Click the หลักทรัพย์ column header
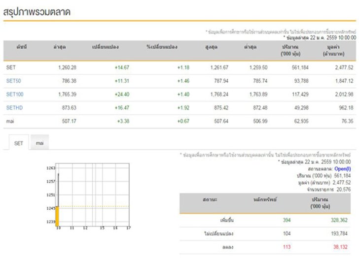Viewport: 359px width, 258px height. [x=265, y=199]
